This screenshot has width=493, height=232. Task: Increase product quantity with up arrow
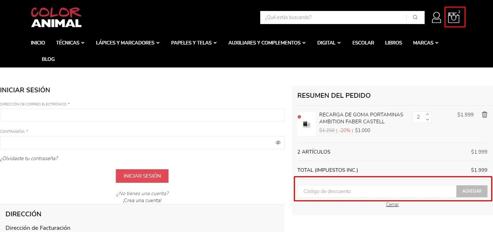[428, 114]
